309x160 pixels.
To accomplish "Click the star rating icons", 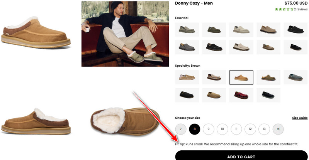I will pyautogui.click(x=284, y=9).
